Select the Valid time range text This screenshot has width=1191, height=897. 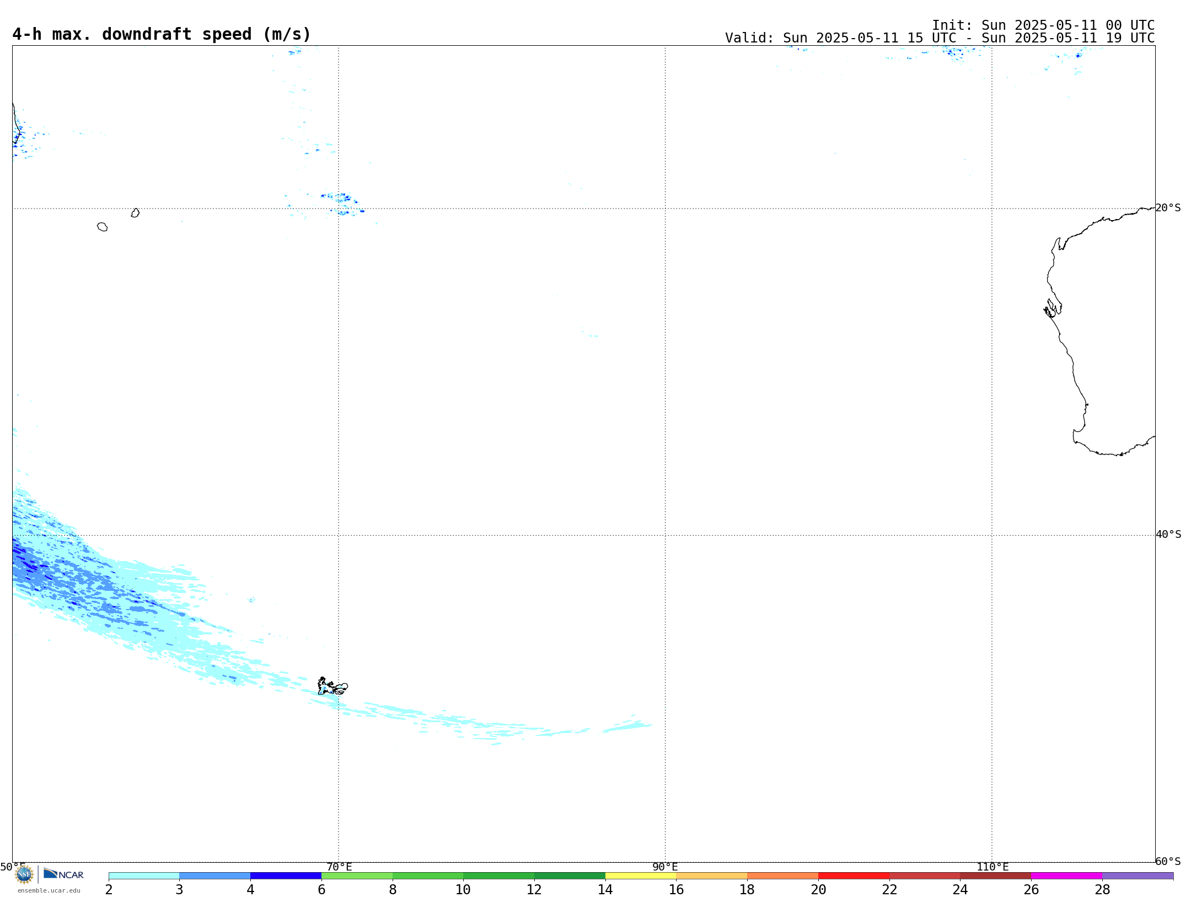[940, 38]
